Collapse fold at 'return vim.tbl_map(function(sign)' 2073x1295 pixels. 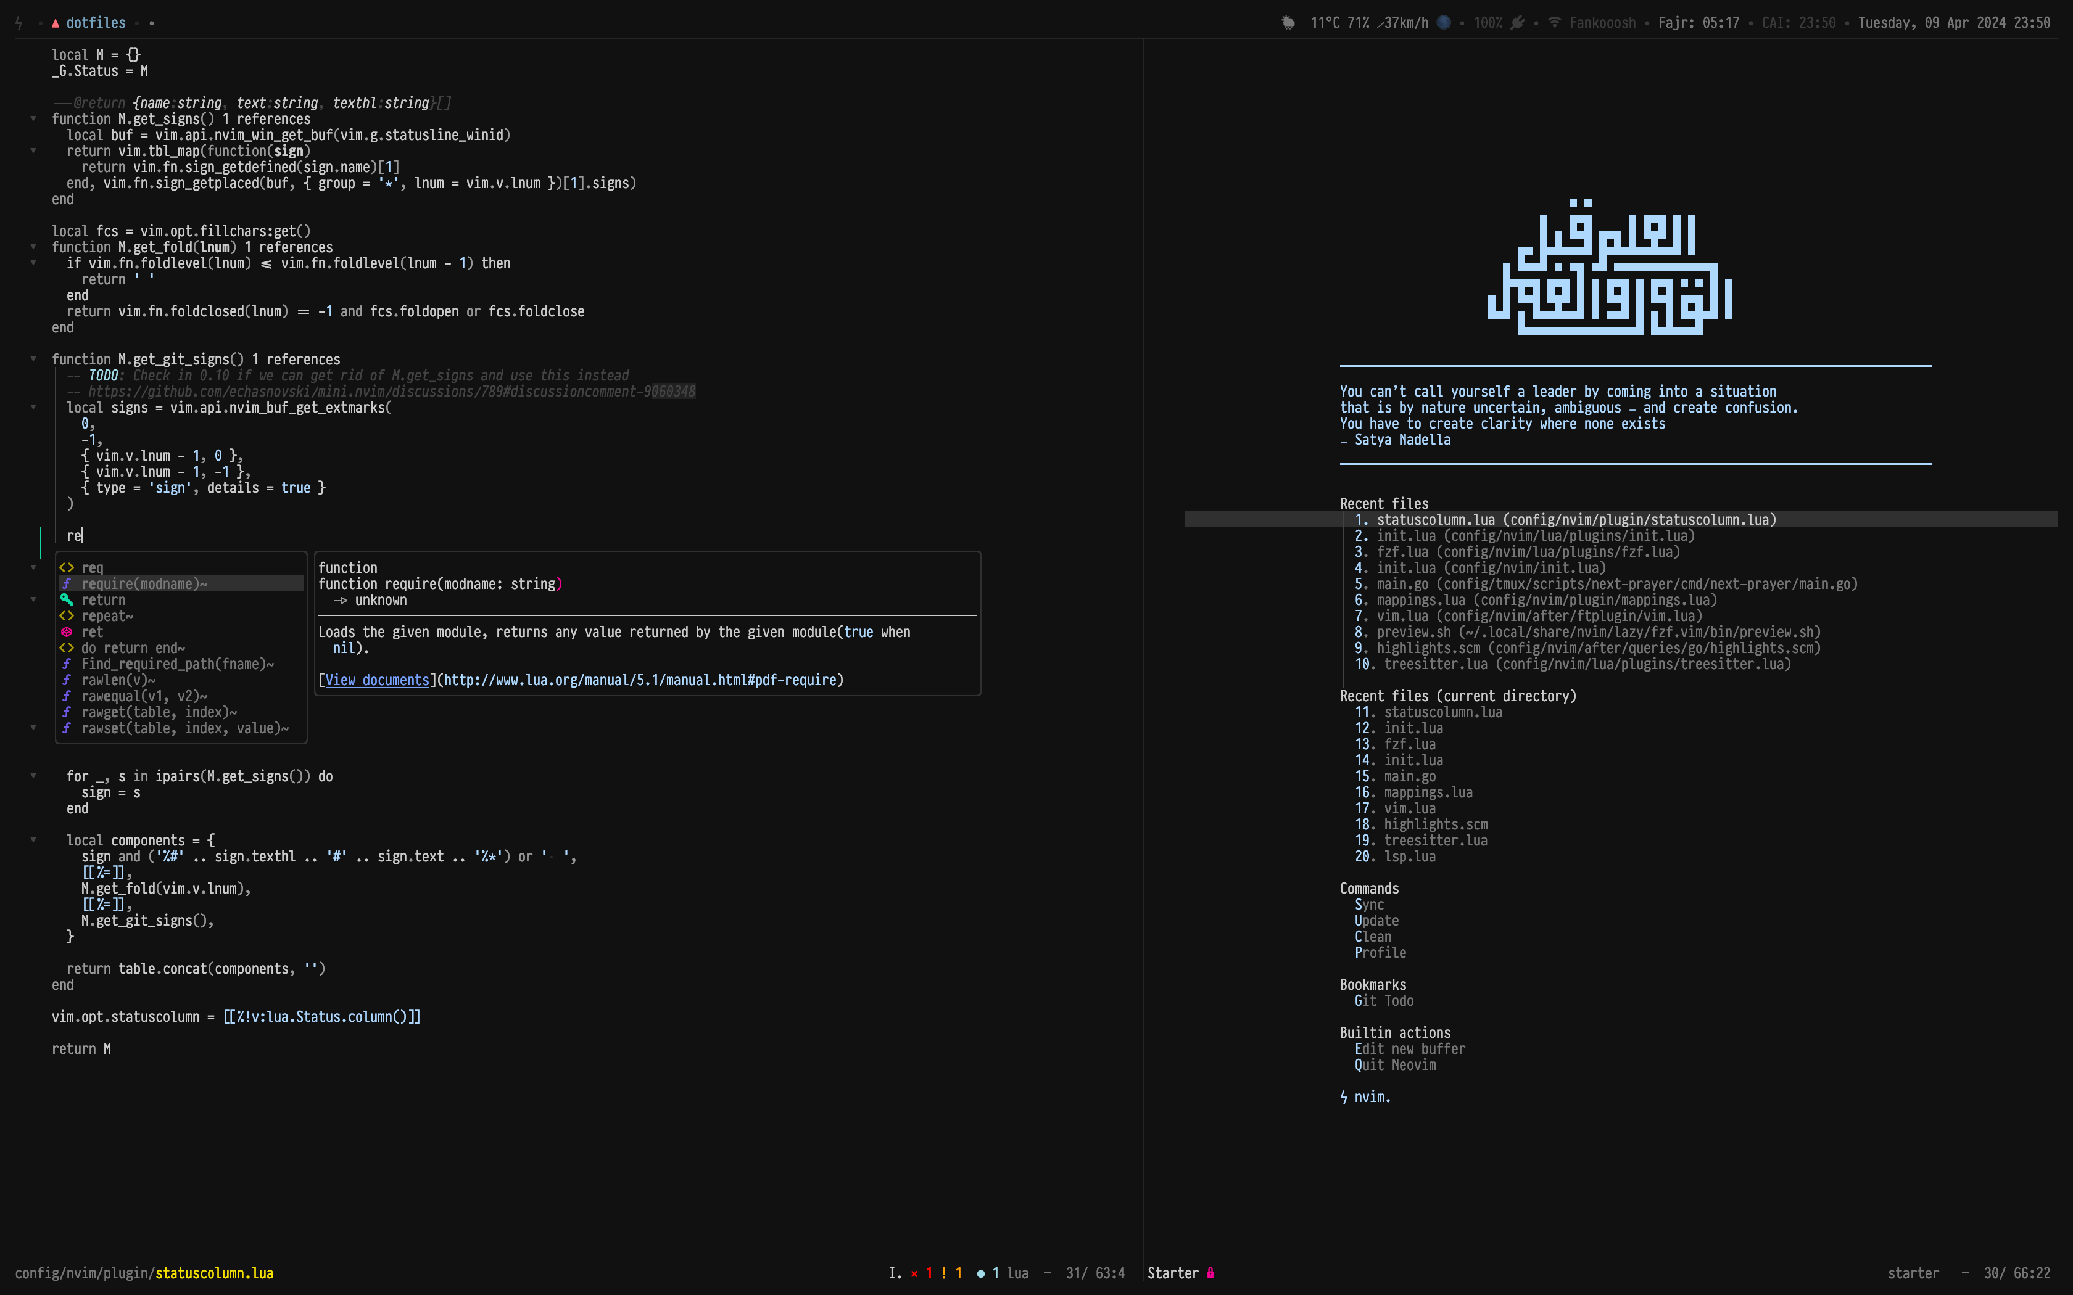point(33,150)
